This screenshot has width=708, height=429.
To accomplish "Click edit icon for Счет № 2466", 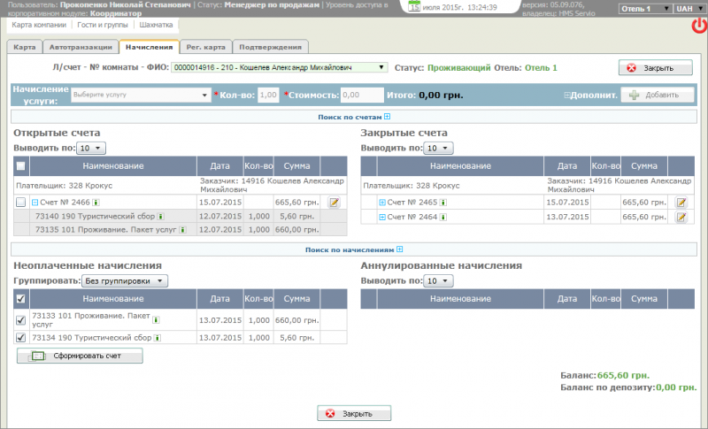I will tap(334, 203).
